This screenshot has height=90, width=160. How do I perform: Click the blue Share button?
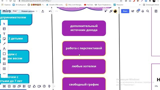[x=125, y=11]
